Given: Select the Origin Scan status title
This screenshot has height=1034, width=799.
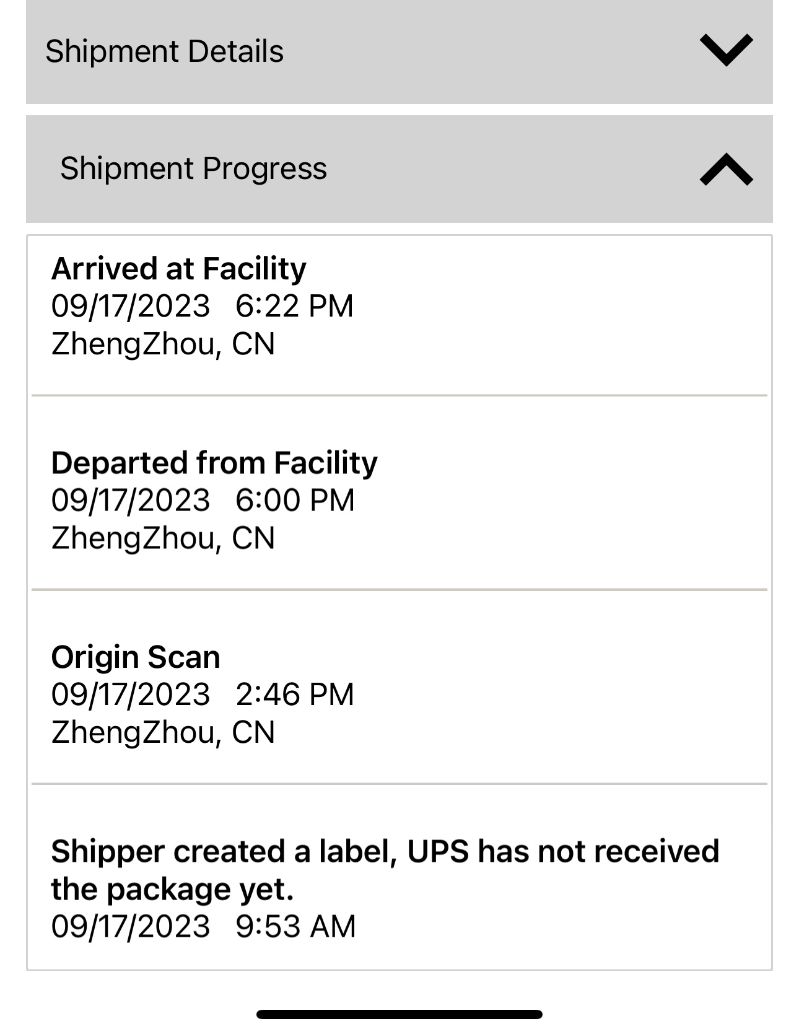Looking at the screenshot, I should [136, 657].
